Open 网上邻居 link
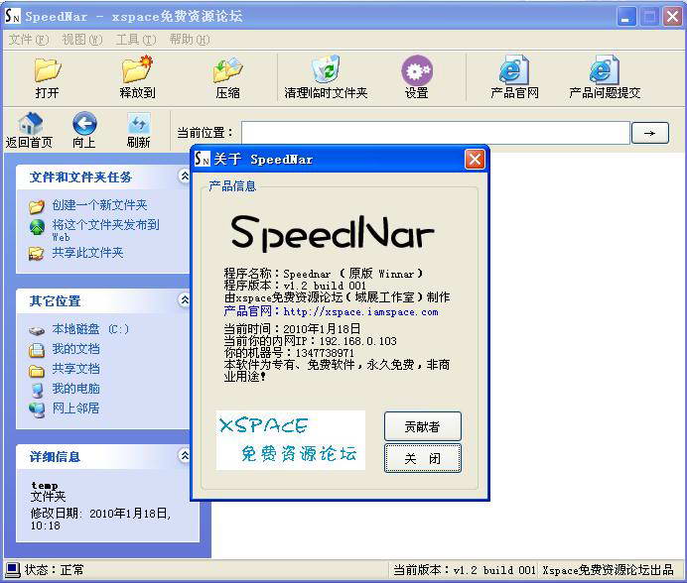The image size is (687, 583). click(x=75, y=408)
